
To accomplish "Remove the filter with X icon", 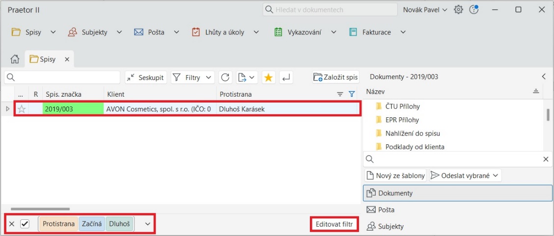I will (12, 224).
